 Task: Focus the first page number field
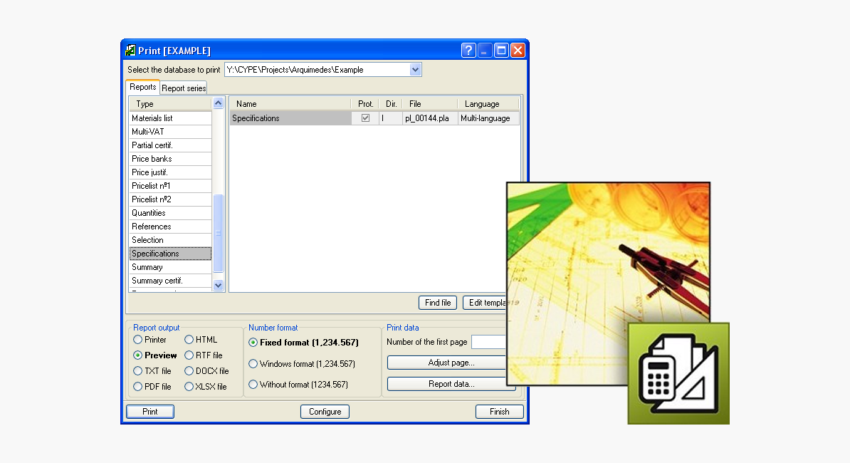coord(489,342)
